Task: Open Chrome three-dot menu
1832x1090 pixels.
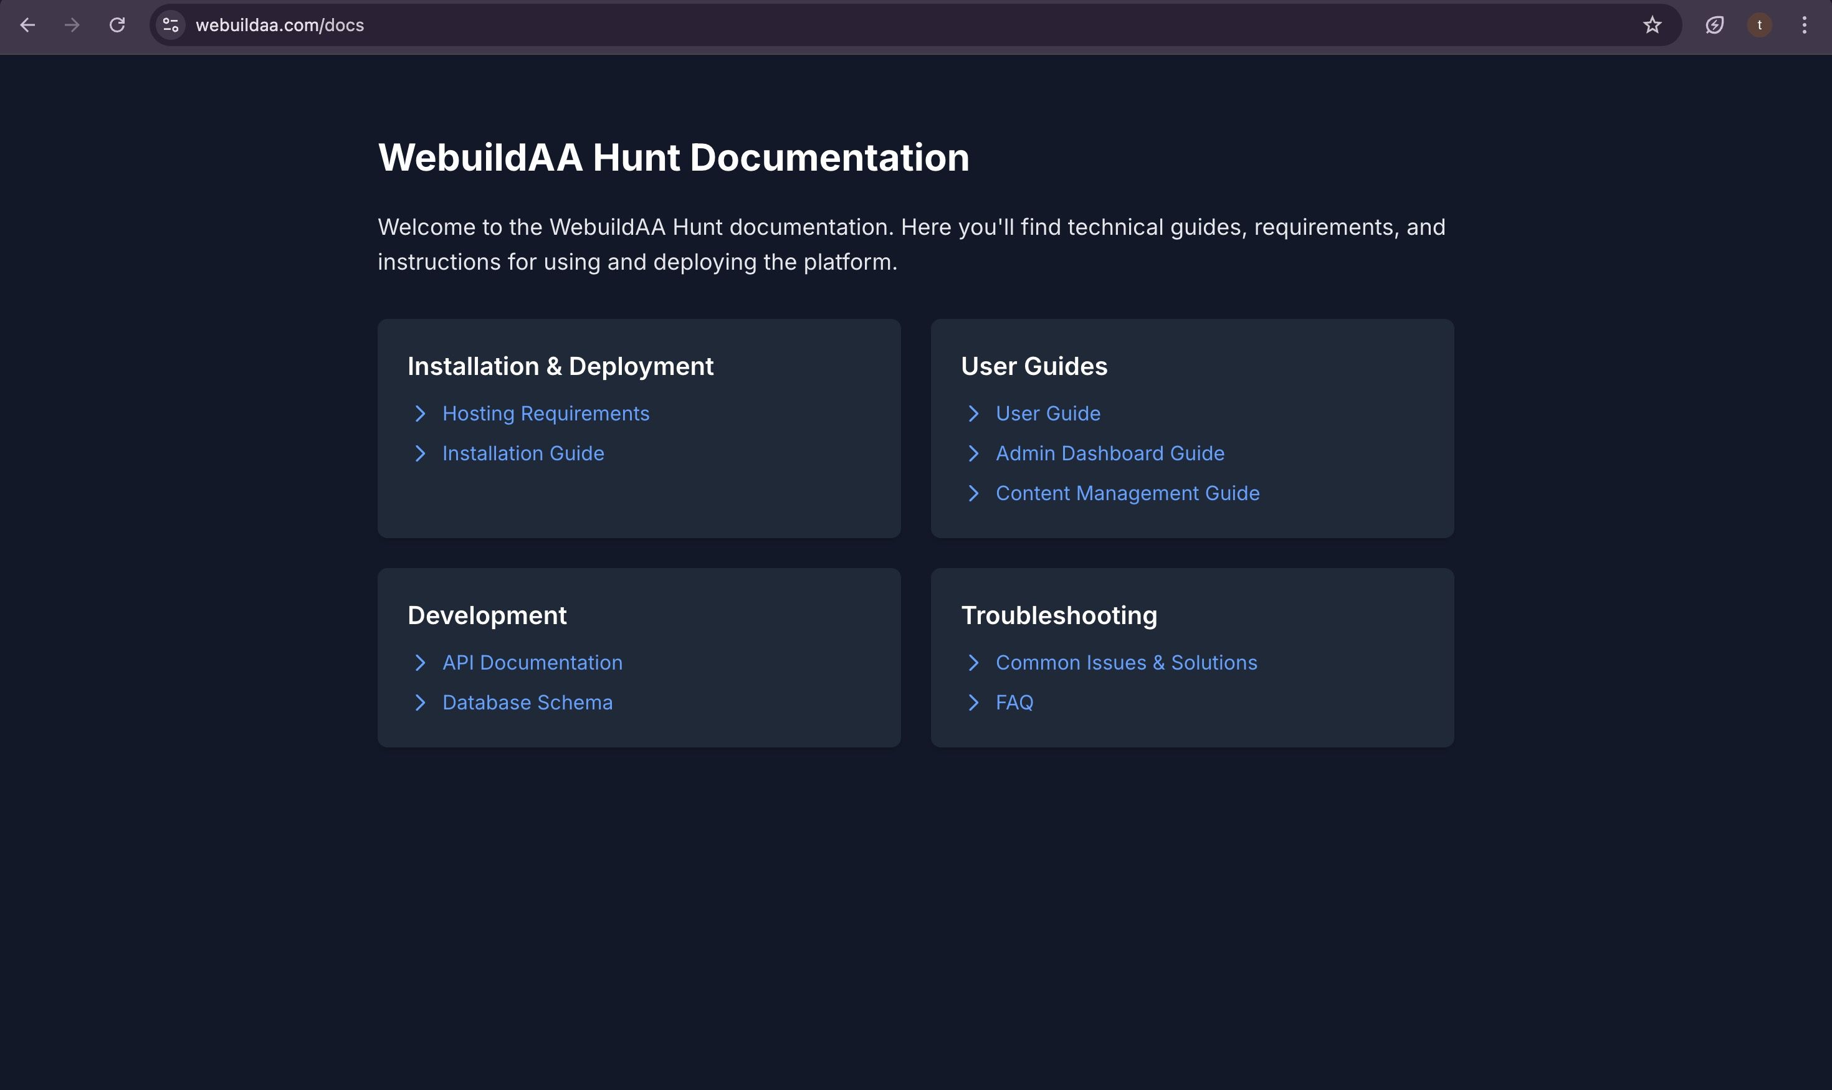Action: (1804, 25)
